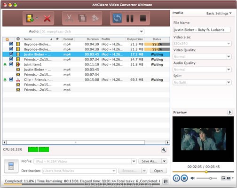
Task: Toggle the highlighted Justin Bieber row checkbox
Action: 11,54
